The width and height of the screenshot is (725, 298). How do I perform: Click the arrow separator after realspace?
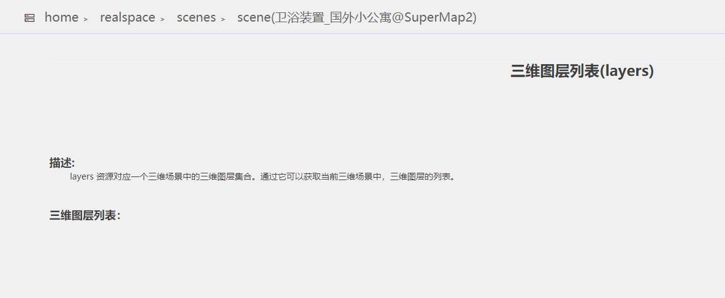162,19
